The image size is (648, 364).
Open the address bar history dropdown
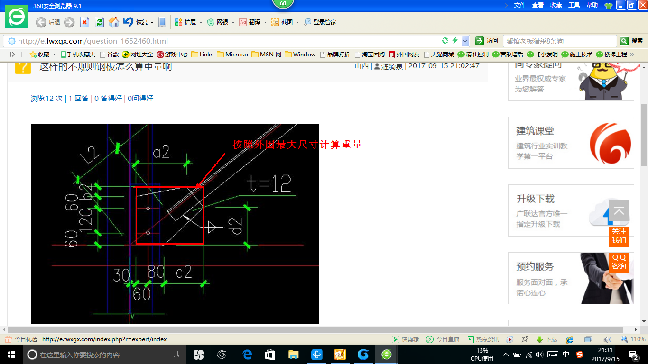click(465, 41)
